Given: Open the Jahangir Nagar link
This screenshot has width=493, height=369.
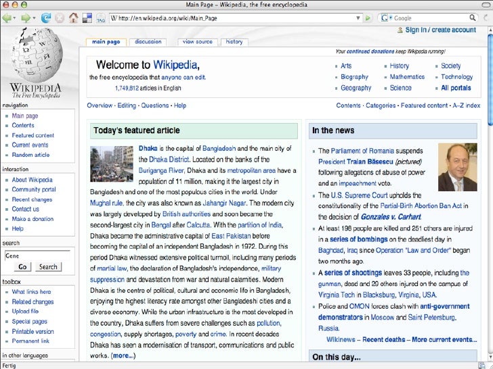Looking at the screenshot, I should click(x=224, y=203).
